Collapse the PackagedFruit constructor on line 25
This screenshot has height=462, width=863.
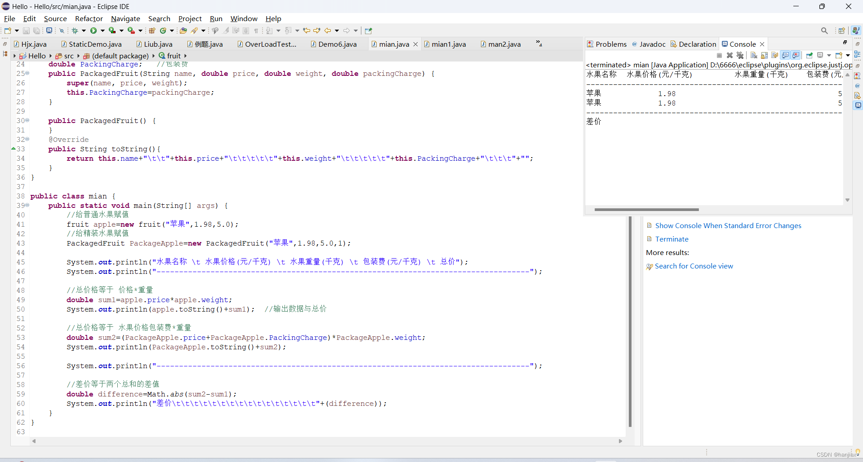pyautogui.click(x=27, y=73)
